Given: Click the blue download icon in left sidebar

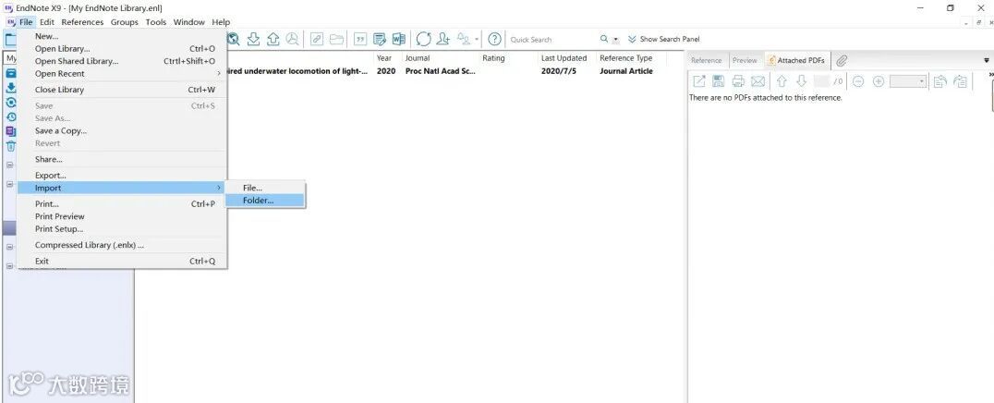Looking at the screenshot, I should pyautogui.click(x=11, y=88).
